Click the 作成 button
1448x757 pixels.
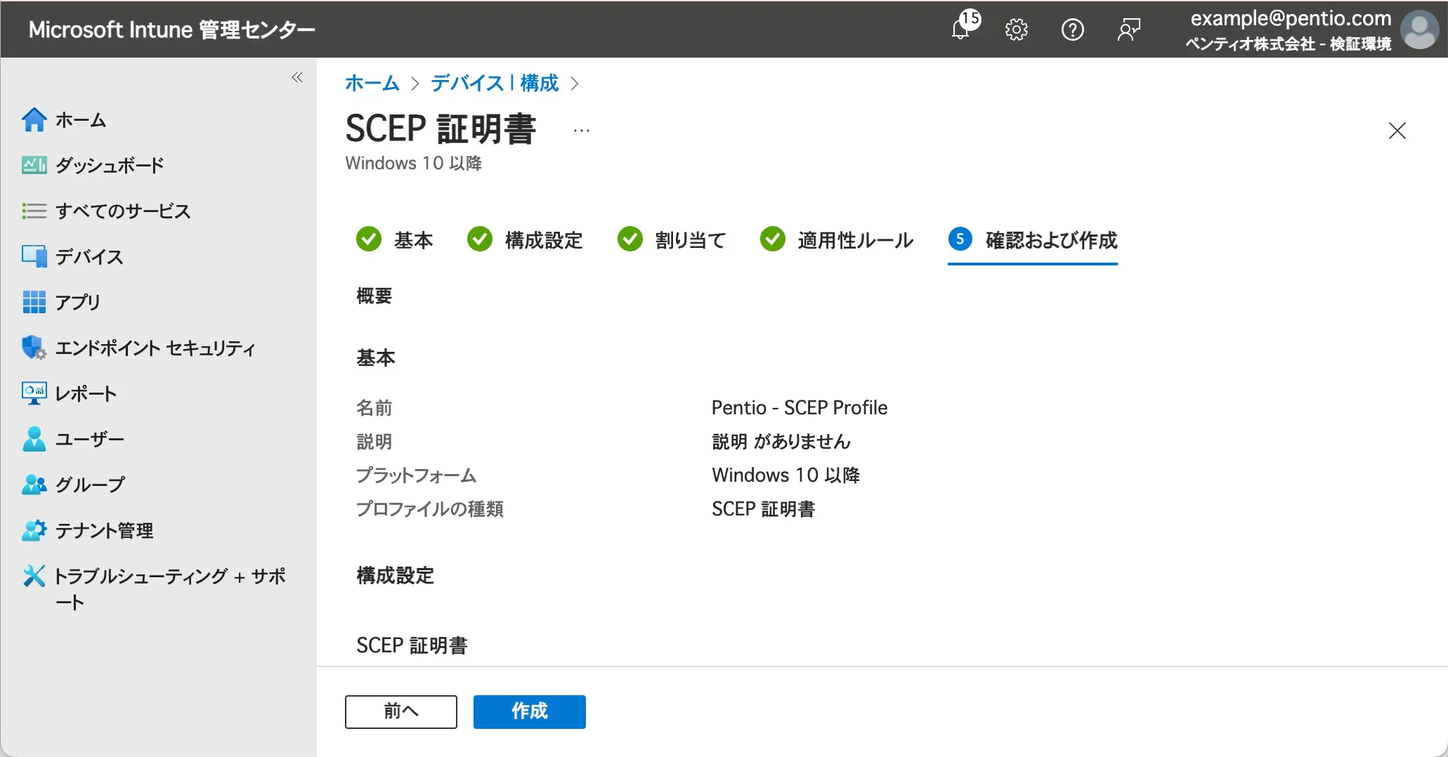tap(529, 711)
